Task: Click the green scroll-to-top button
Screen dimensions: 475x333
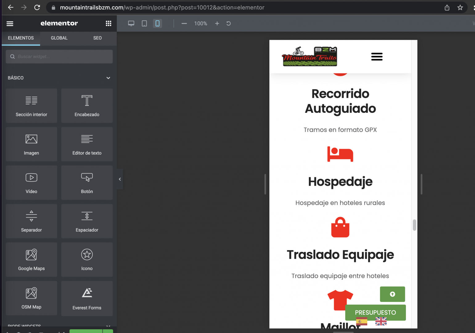Action: (392, 294)
